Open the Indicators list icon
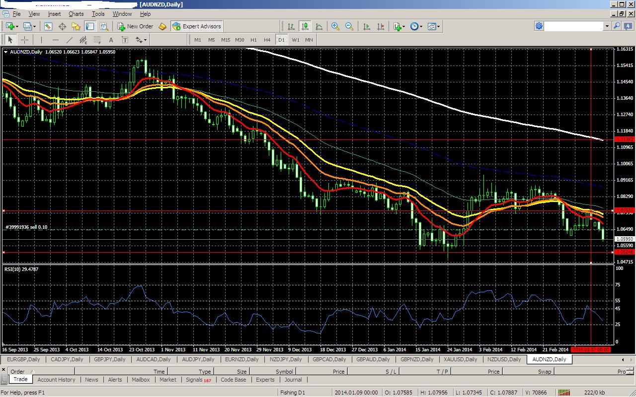Image resolution: width=636 pixels, height=397 pixels. 397,26
